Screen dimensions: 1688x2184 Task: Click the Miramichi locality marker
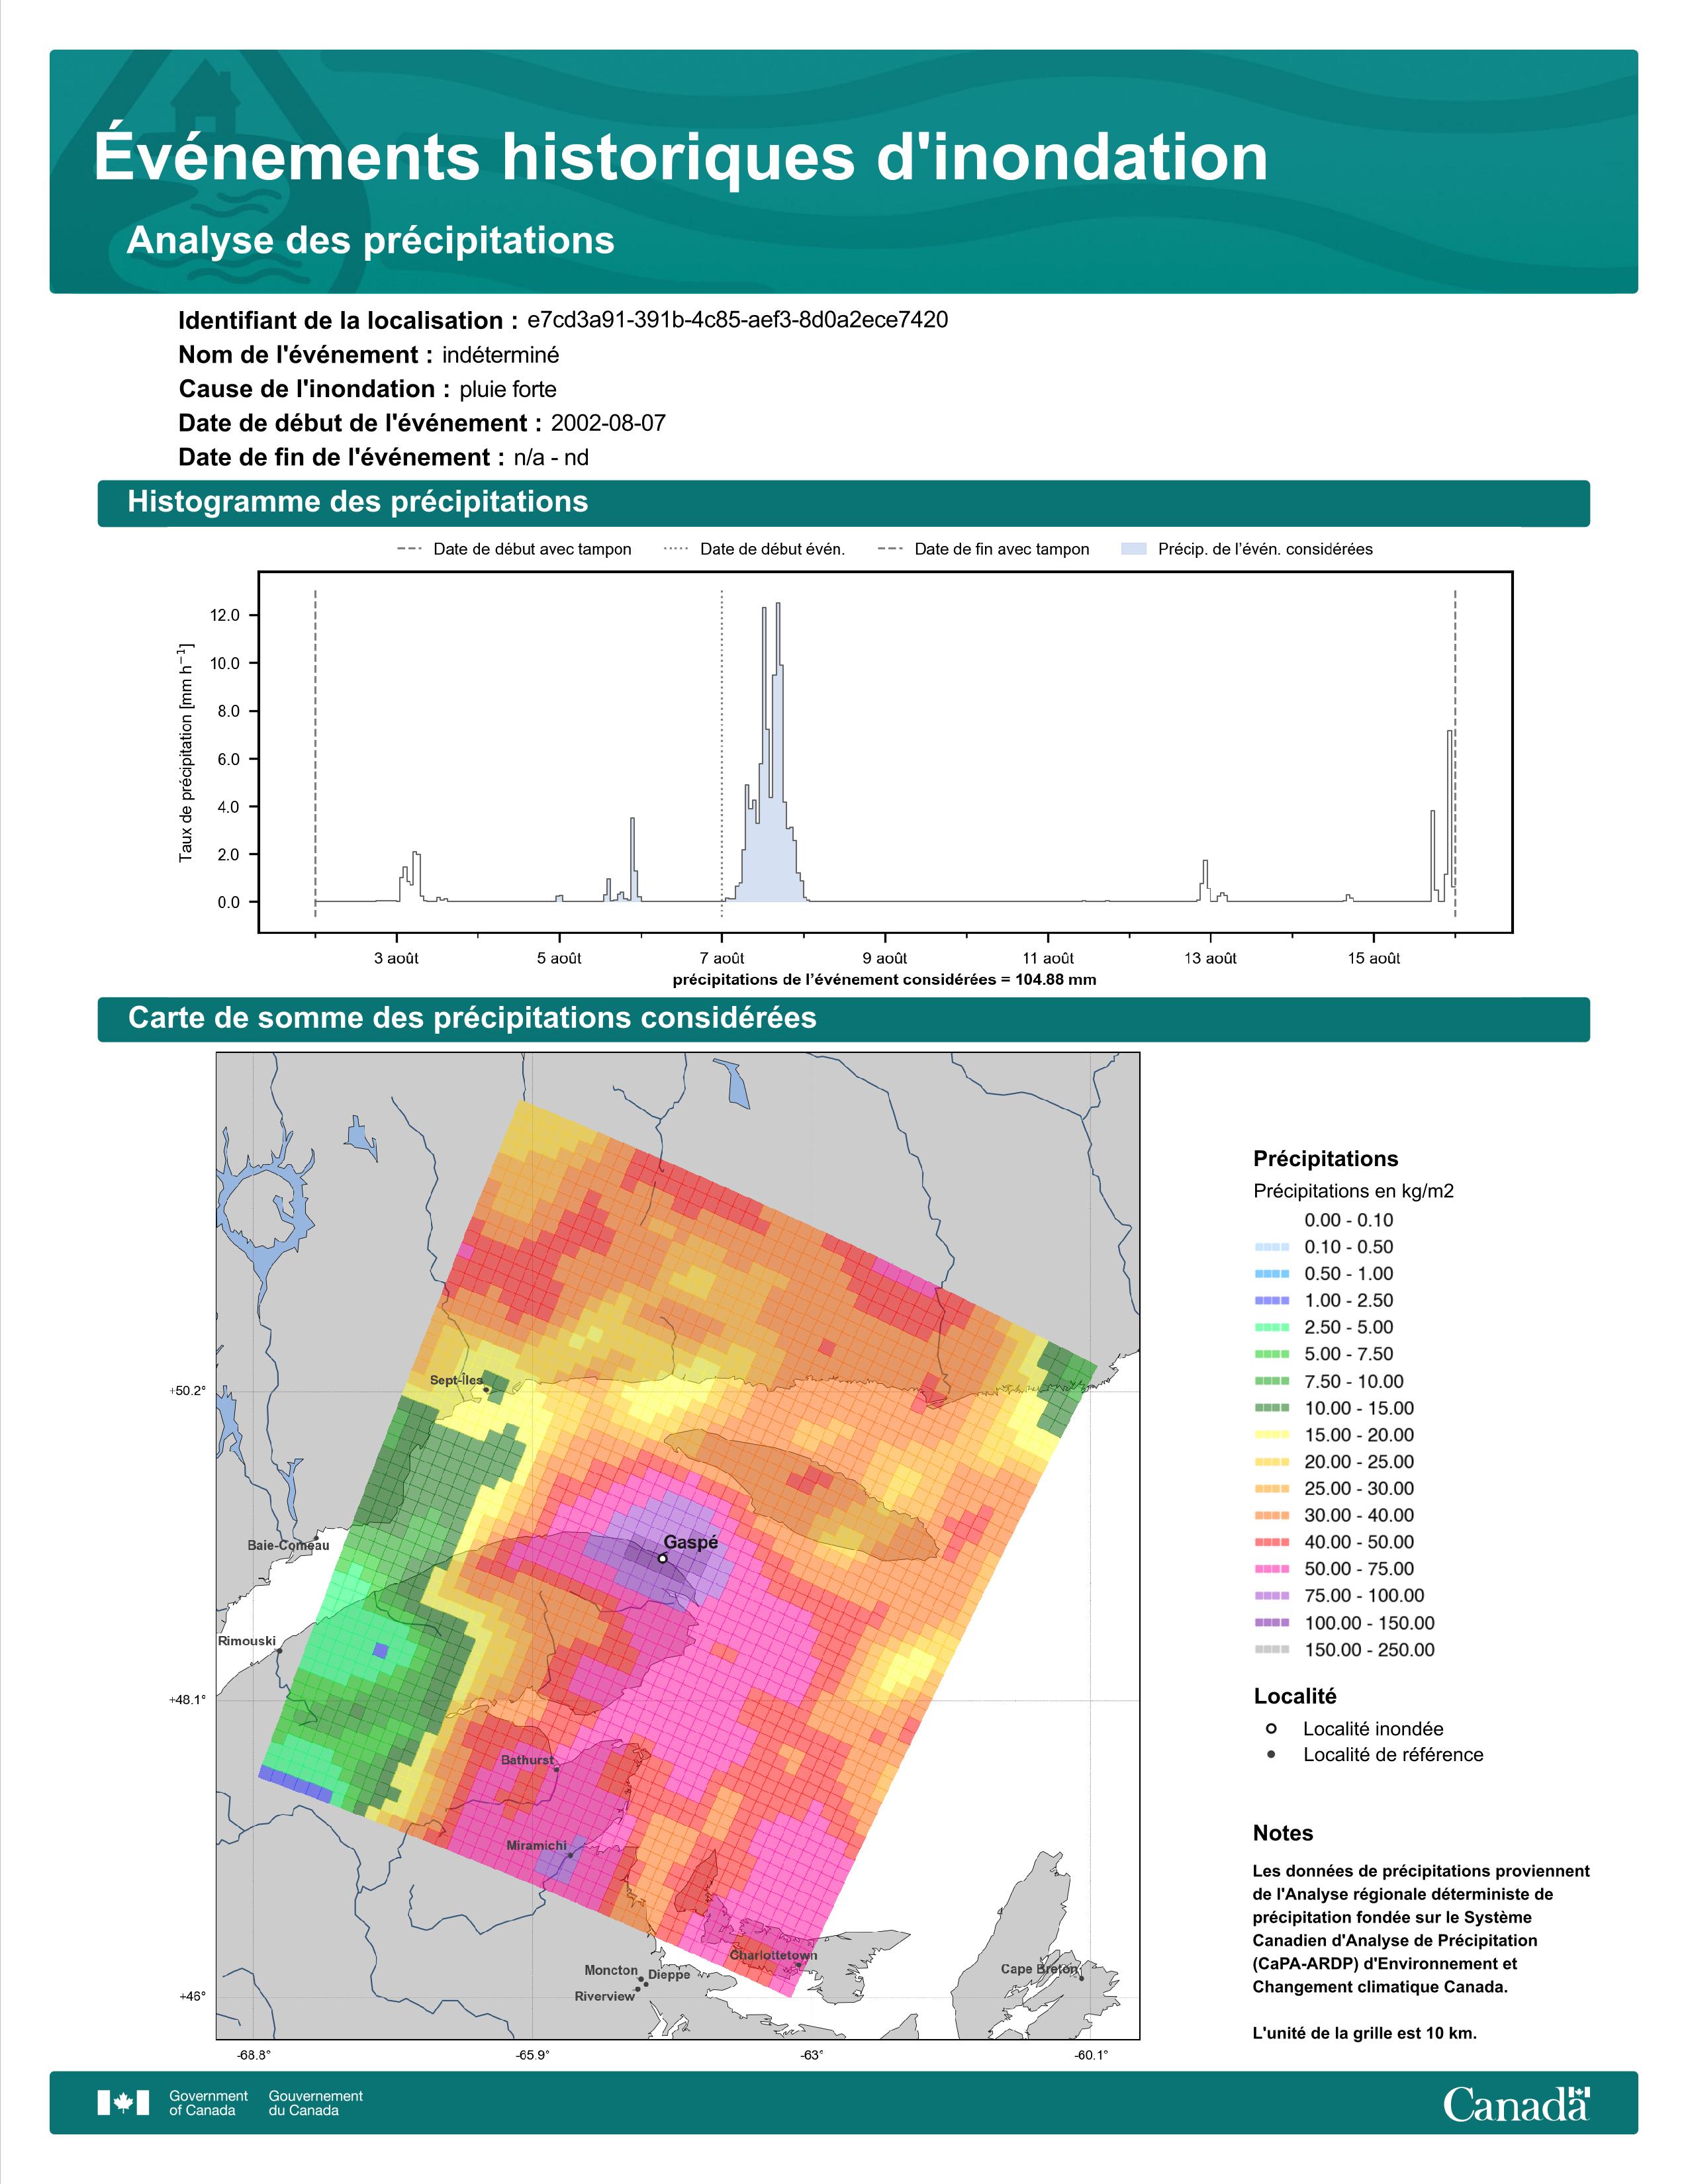(x=570, y=1855)
